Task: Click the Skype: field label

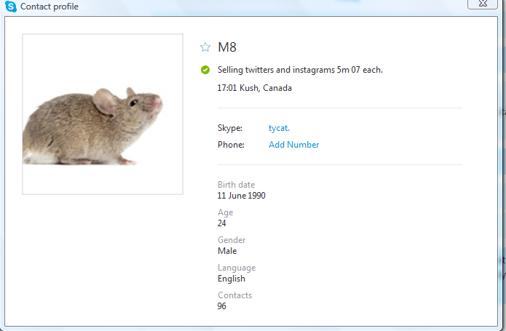Action: [x=230, y=128]
